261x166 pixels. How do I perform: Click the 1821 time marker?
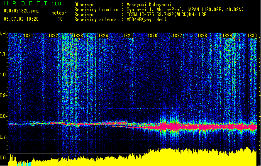pyautogui.click(x=28, y=36)
